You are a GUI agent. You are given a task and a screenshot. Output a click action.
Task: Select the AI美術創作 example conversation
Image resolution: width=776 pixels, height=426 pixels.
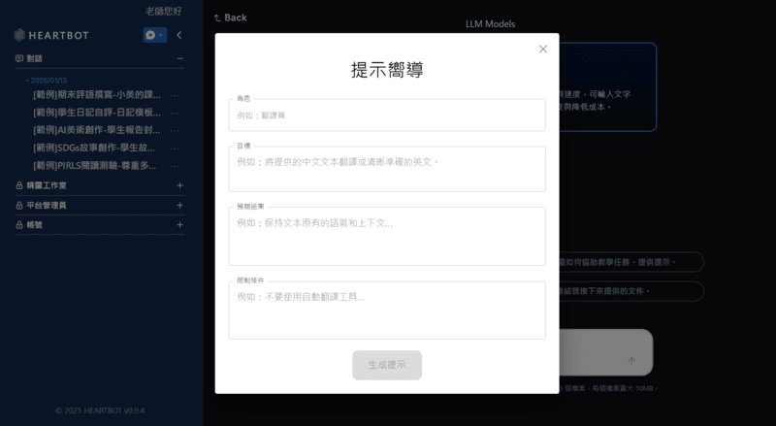pos(95,130)
